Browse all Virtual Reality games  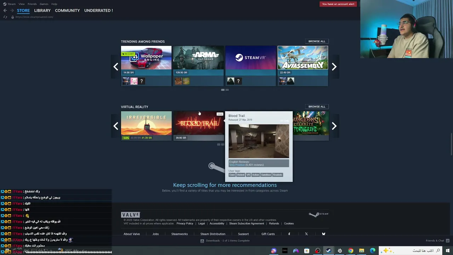click(x=317, y=106)
